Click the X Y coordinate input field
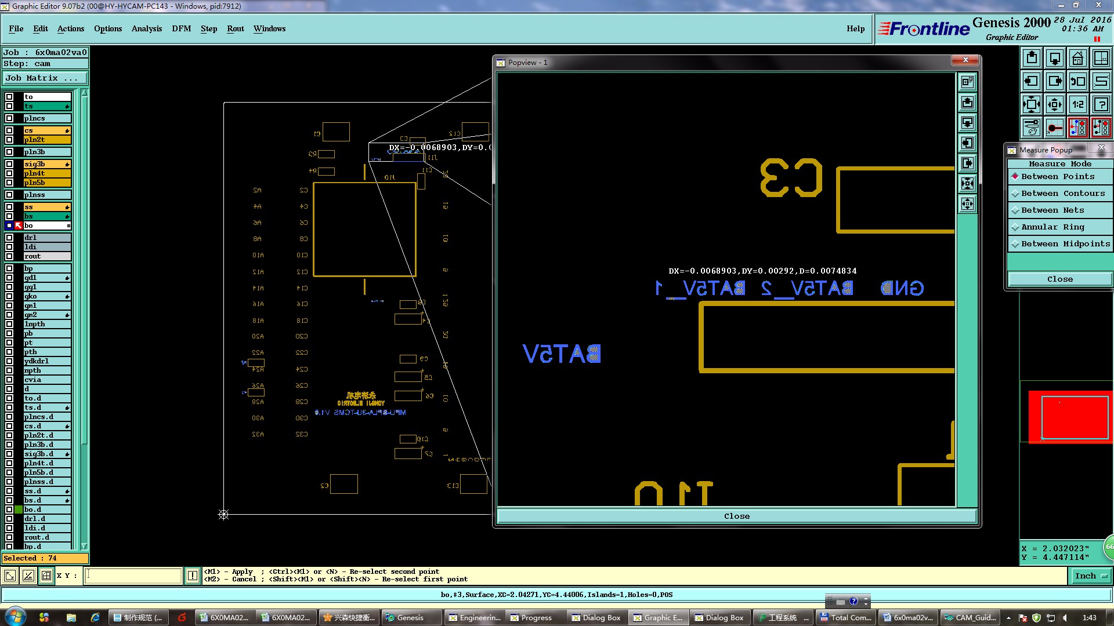This screenshot has width=1114, height=626. (x=133, y=576)
